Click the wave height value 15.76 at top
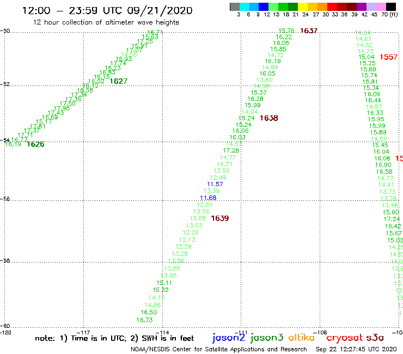Viewport: 403px width, 354px height. click(x=286, y=31)
